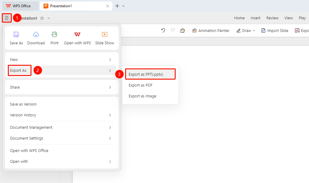Screen dimensions: 309x183
Task: Click the toolbox icon beside Redo
Action: click(x=183, y=30)
